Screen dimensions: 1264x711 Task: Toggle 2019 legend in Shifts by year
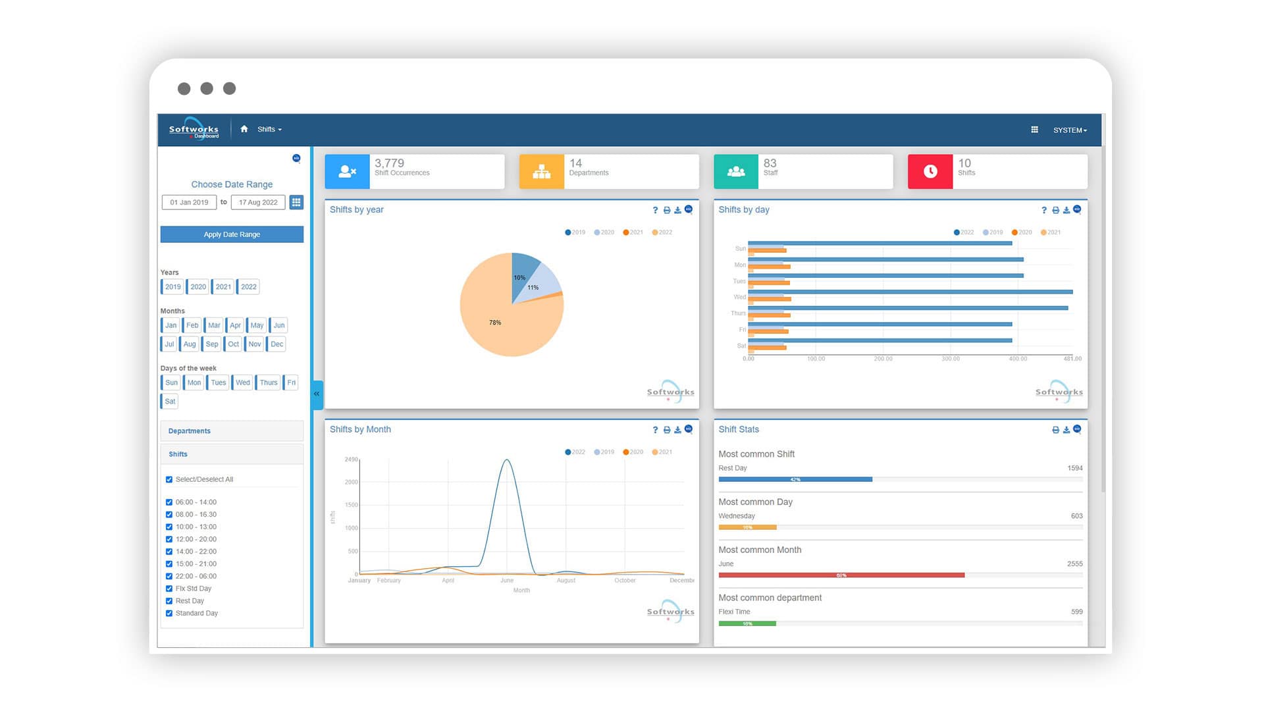tap(575, 232)
